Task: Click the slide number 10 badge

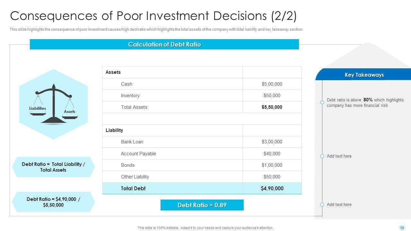Action: tap(402, 228)
